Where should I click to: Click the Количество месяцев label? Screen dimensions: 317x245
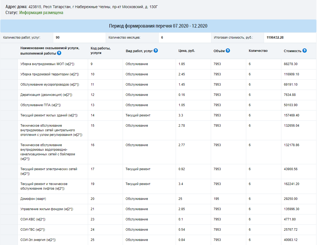click(124, 38)
